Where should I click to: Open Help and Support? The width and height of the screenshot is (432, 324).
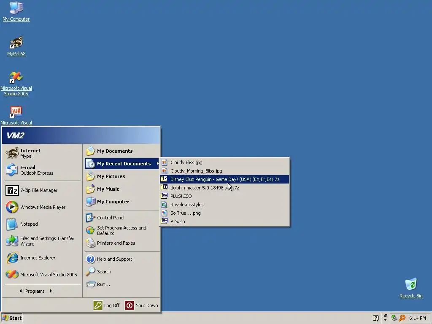(x=122, y=259)
